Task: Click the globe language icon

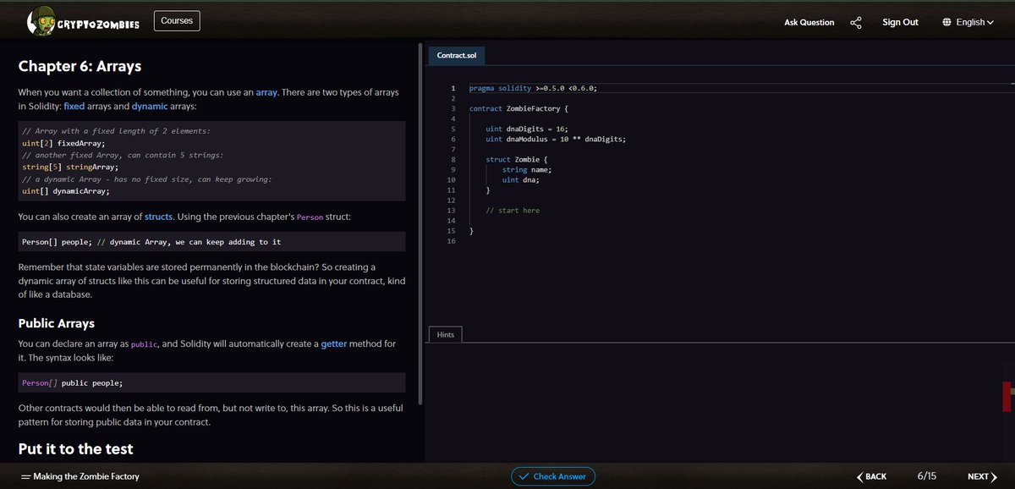Action: (946, 22)
